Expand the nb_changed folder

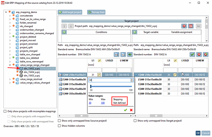tap(10, 26)
